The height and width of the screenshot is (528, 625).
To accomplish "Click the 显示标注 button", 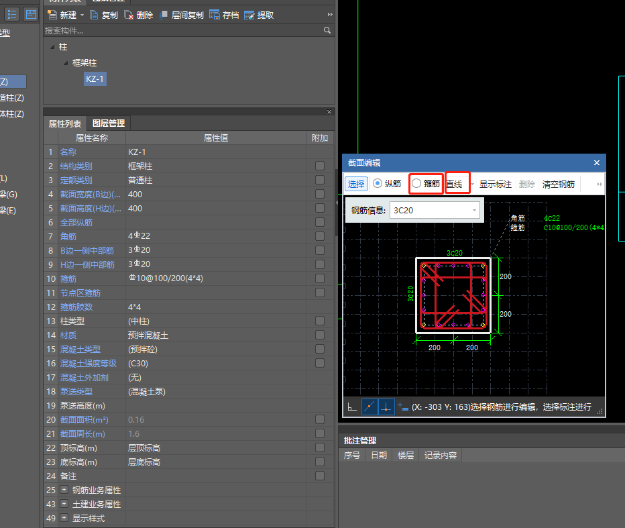I will (x=495, y=184).
